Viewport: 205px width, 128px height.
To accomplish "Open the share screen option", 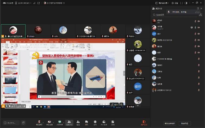I will click(59, 123).
